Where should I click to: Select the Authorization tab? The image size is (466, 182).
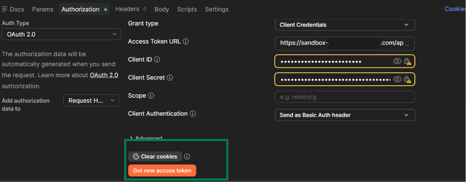84,9
